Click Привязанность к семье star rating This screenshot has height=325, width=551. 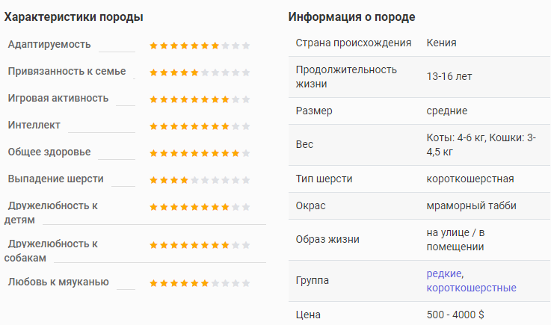tap(200, 72)
